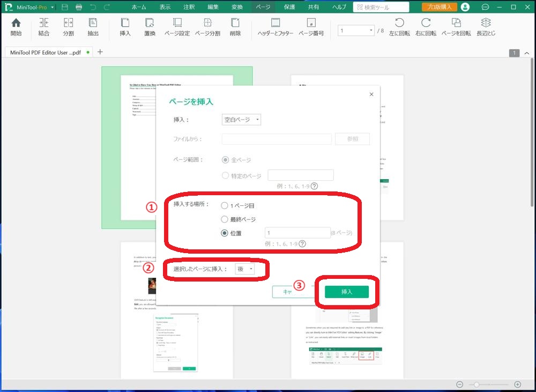The height and width of the screenshot is (392, 536).
Task: Select the 全ページ radio button
Action: click(225, 160)
